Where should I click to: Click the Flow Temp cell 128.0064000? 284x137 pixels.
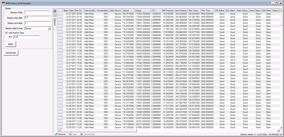click(x=194, y=14)
